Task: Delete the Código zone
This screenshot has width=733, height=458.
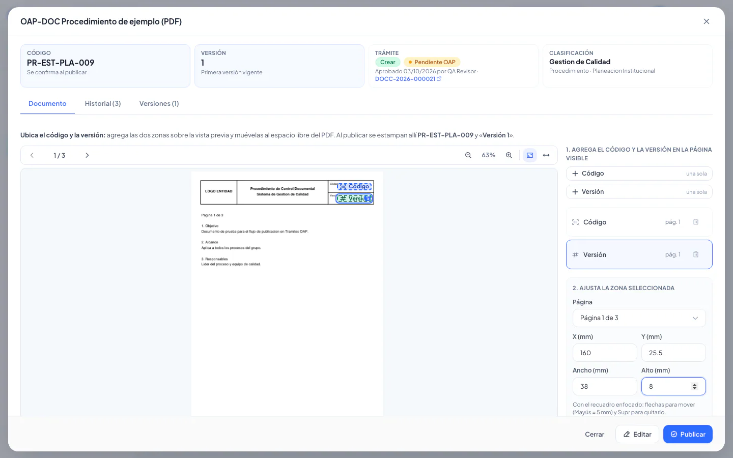Action: pyautogui.click(x=696, y=222)
